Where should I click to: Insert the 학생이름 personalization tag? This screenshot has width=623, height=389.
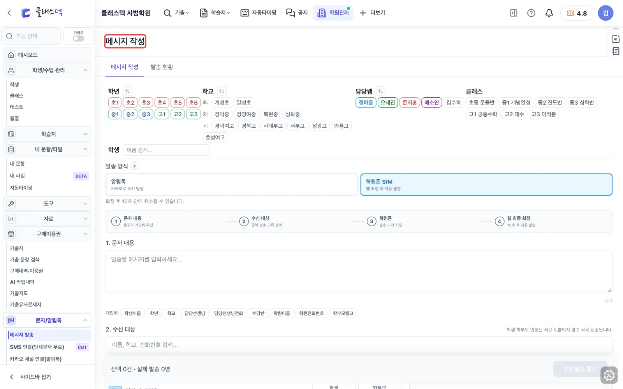coord(132,314)
